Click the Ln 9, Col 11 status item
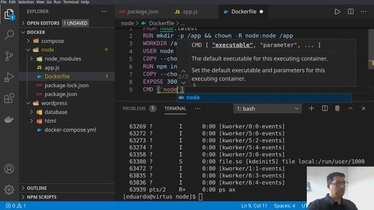 click(254, 206)
